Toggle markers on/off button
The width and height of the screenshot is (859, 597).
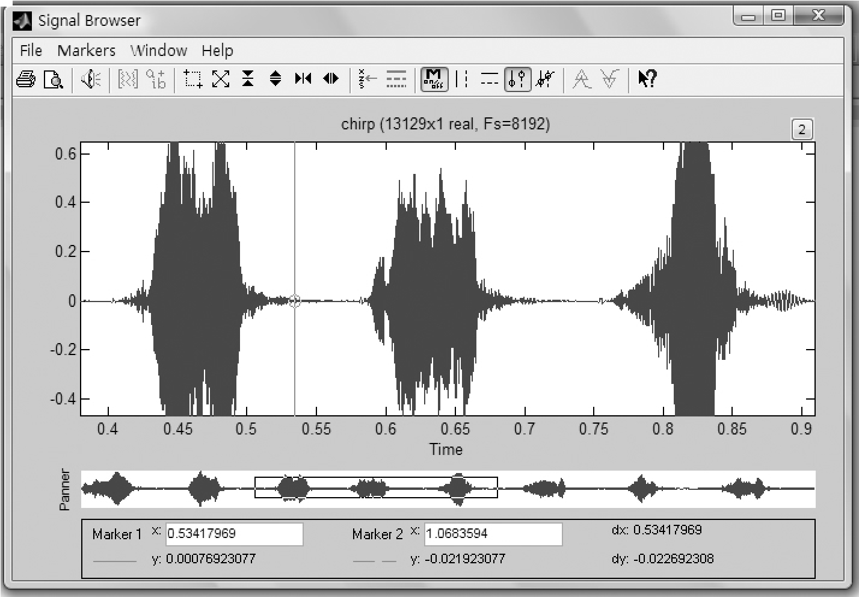(434, 79)
